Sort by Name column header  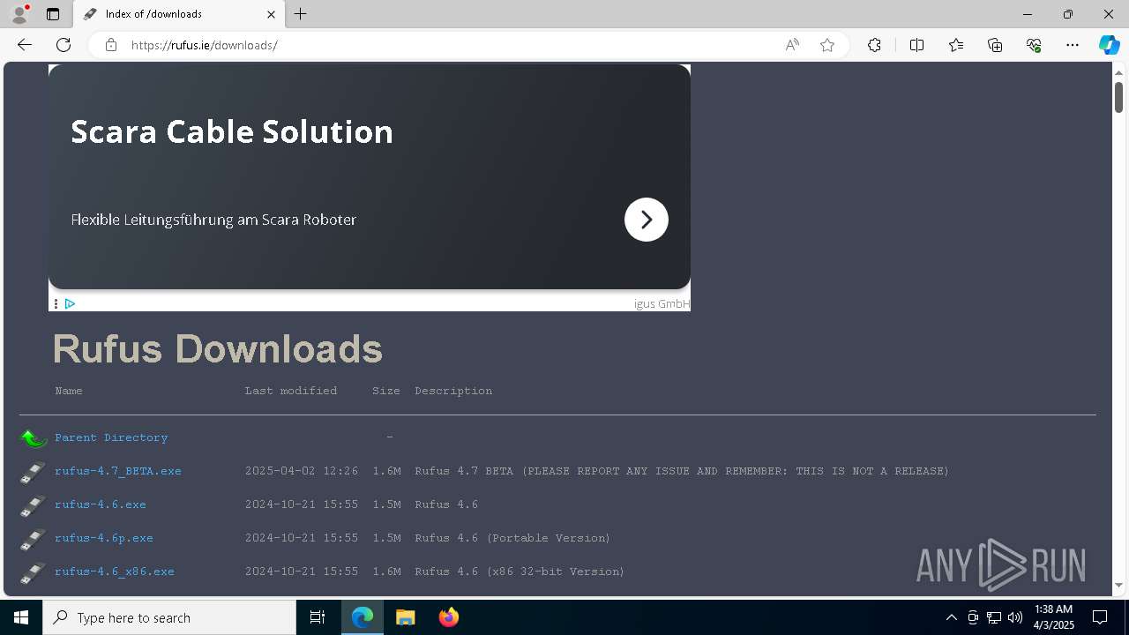(x=69, y=391)
